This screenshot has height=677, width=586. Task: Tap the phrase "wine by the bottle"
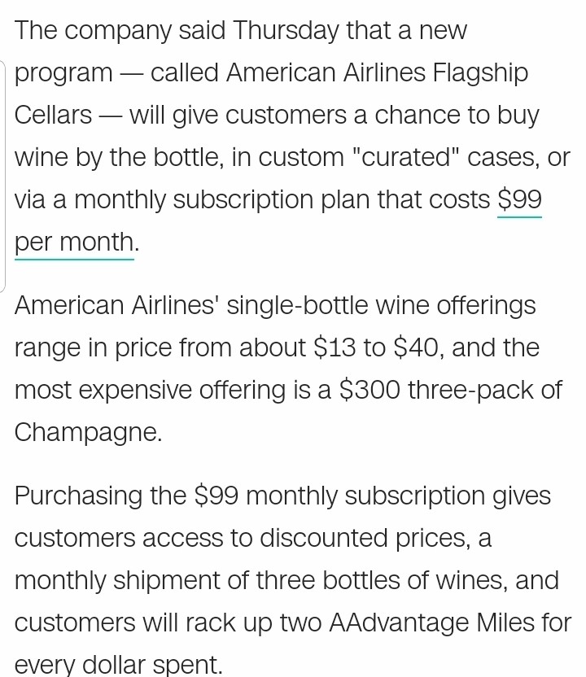(x=113, y=158)
